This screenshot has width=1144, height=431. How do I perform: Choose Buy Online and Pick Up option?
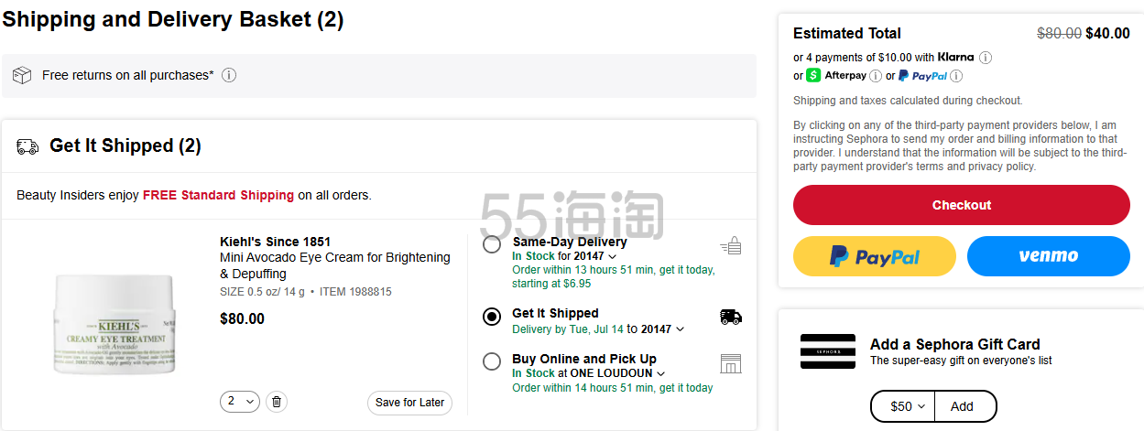coord(492,361)
